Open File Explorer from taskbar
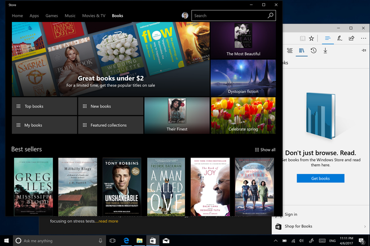Viewport: 370px width, 246px height. click(139, 240)
